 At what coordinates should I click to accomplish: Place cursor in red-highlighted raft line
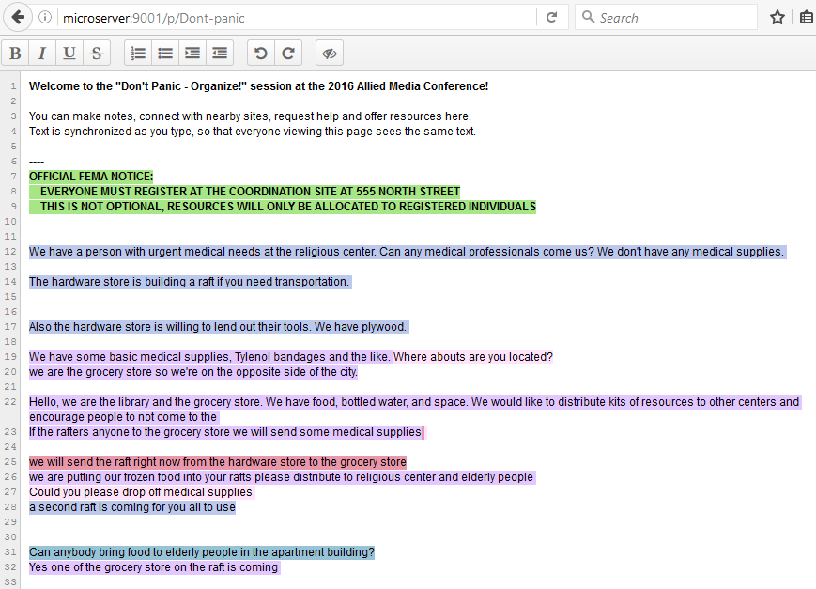coord(217,462)
